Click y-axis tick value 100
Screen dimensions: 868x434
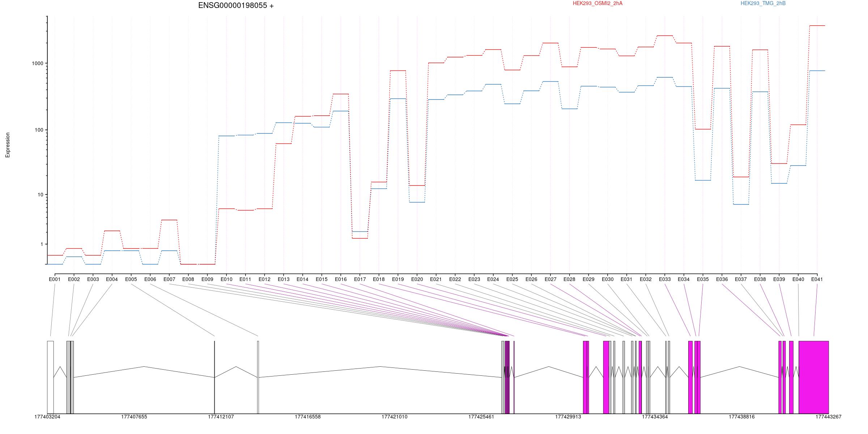pyautogui.click(x=39, y=130)
